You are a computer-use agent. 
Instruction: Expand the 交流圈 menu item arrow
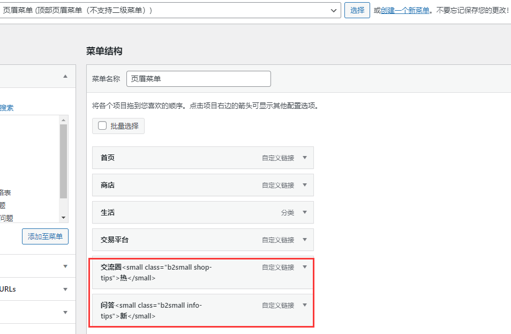[x=305, y=267]
